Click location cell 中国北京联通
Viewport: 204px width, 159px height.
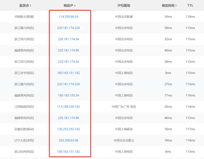124,17
